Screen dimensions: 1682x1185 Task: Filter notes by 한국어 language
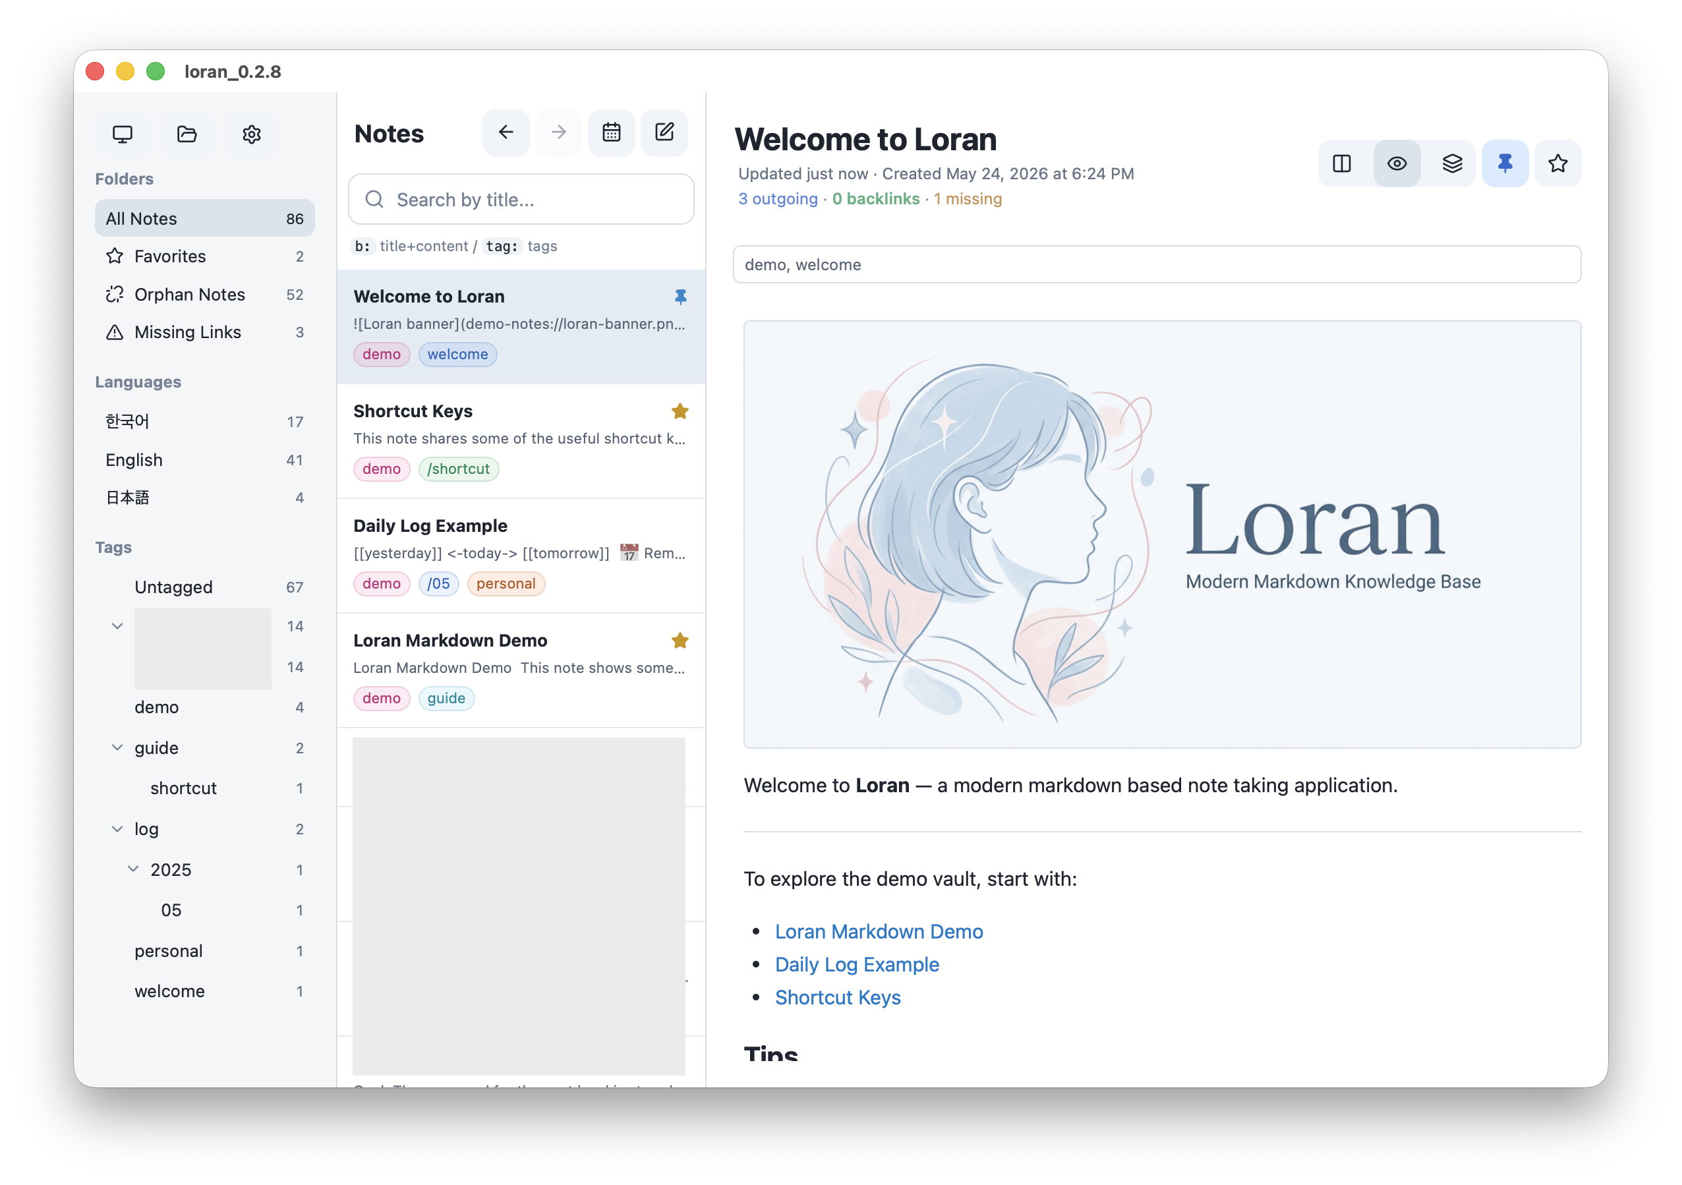coord(204,421)
